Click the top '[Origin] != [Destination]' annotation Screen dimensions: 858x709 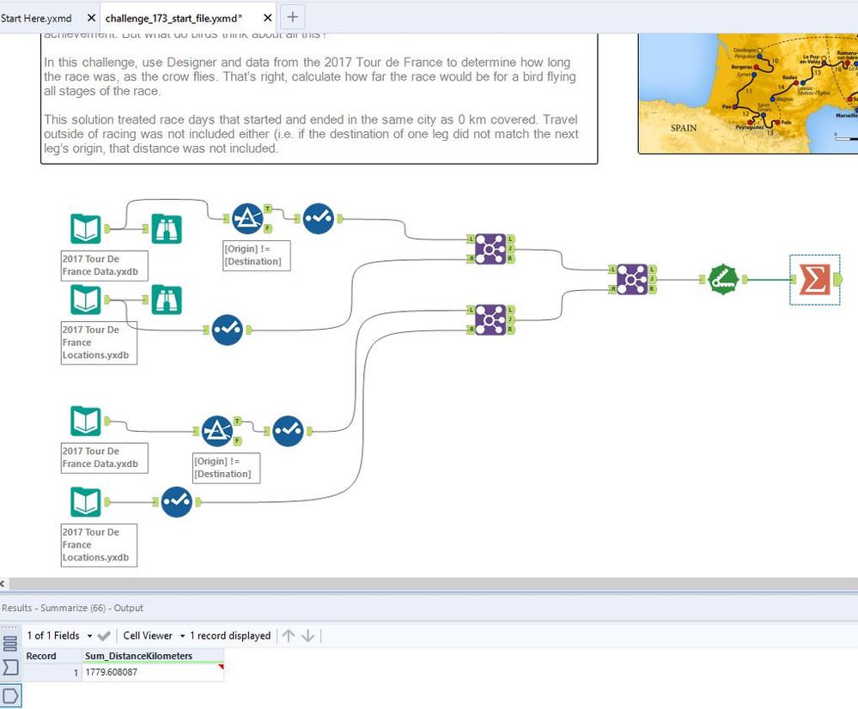pos(256,255)
